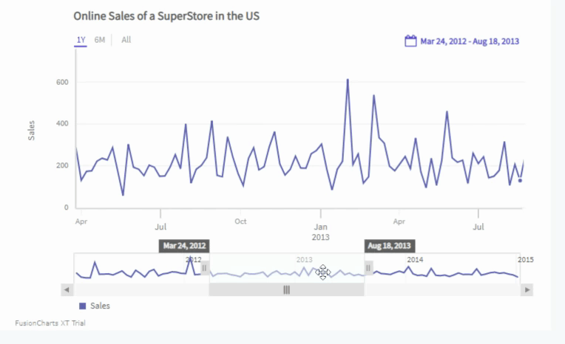Select the 6M time range tab
Viewport: 565px width, 344px height.
pyautogui.click(x=100, y=40)
